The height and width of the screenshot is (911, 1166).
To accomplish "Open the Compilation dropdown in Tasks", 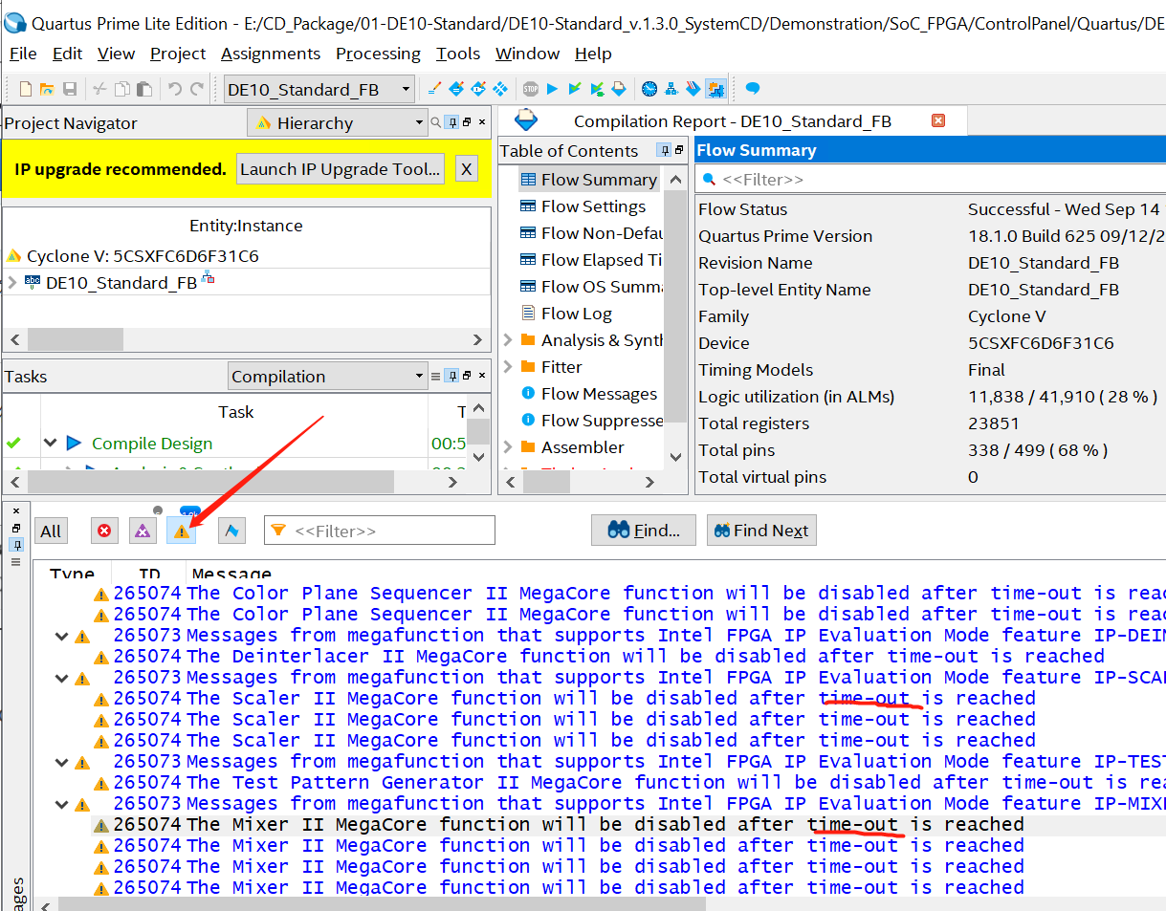I will pyautogui.click(x=327, y=376).
